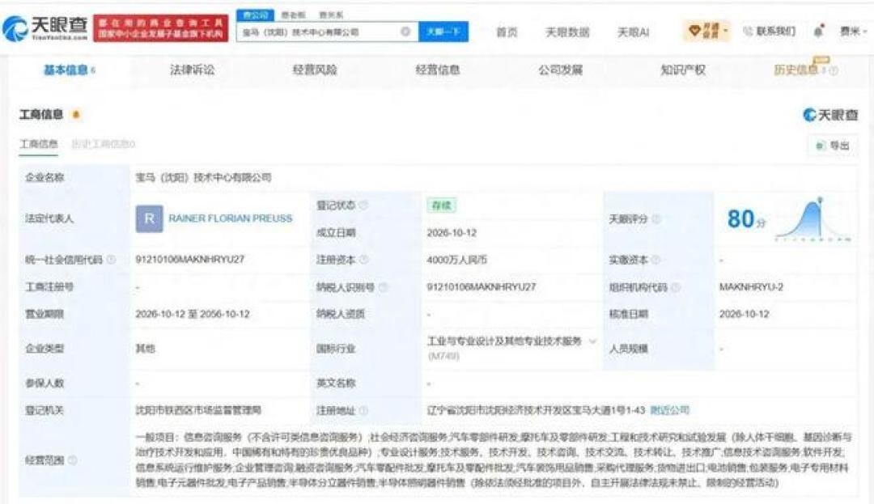Select the 工商信息 sub-tab
Image resolution: width=874 pixels, height=504 pixels.
(x=39, y=144)
